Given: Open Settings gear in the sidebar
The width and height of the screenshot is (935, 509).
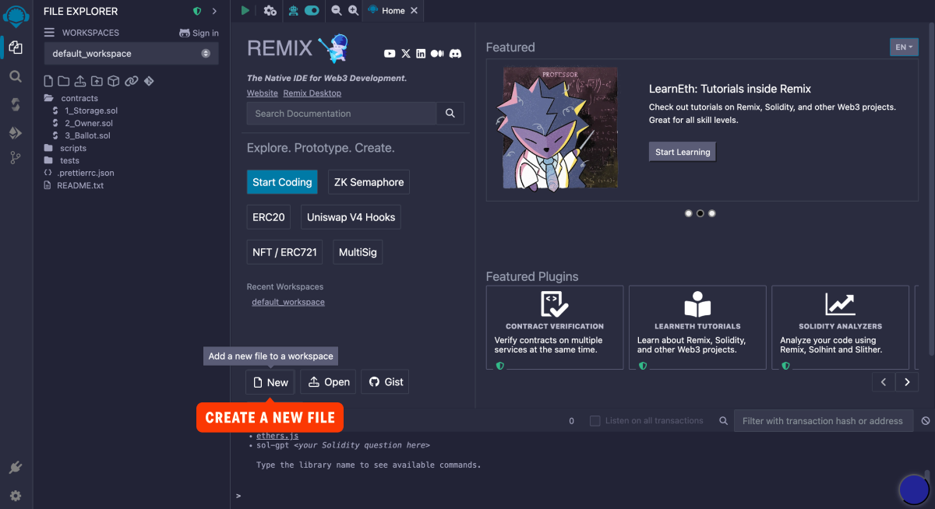Looking at the screenshot, I should coord(16,496).
